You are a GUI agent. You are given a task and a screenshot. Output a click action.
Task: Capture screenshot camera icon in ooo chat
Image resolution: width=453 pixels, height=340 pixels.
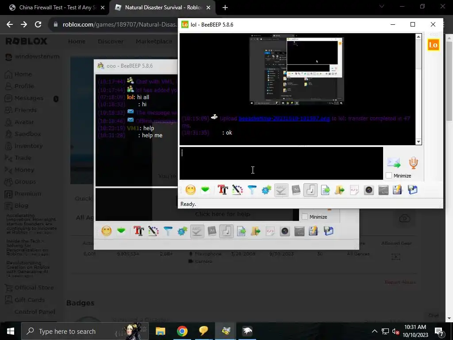(x=285, y=231)
